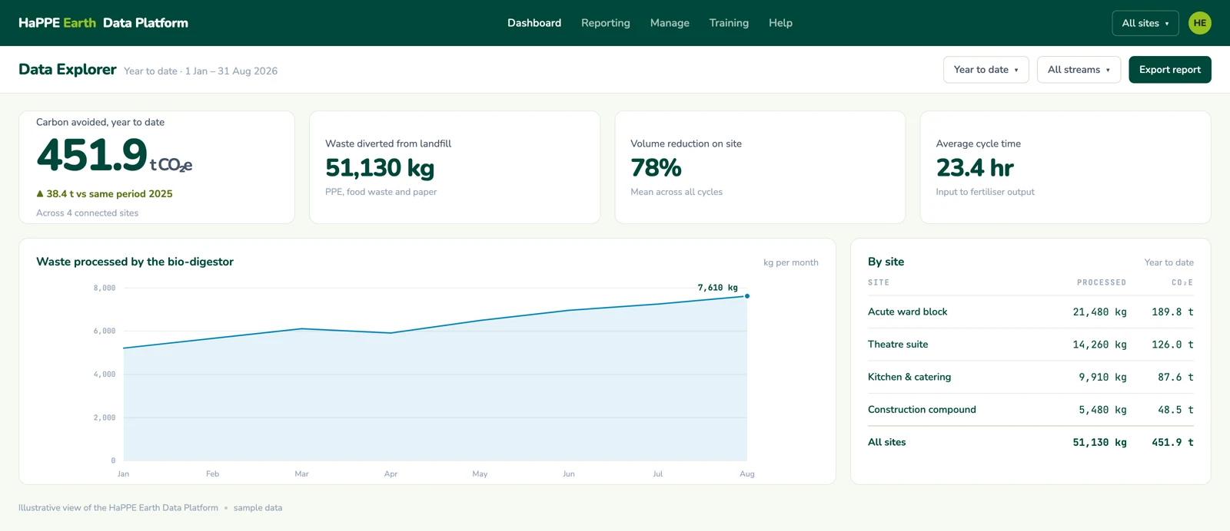Viewport: 1230px width, 531px height.
Task: Click the Year to date label in By site panel
Action: 1168,262
